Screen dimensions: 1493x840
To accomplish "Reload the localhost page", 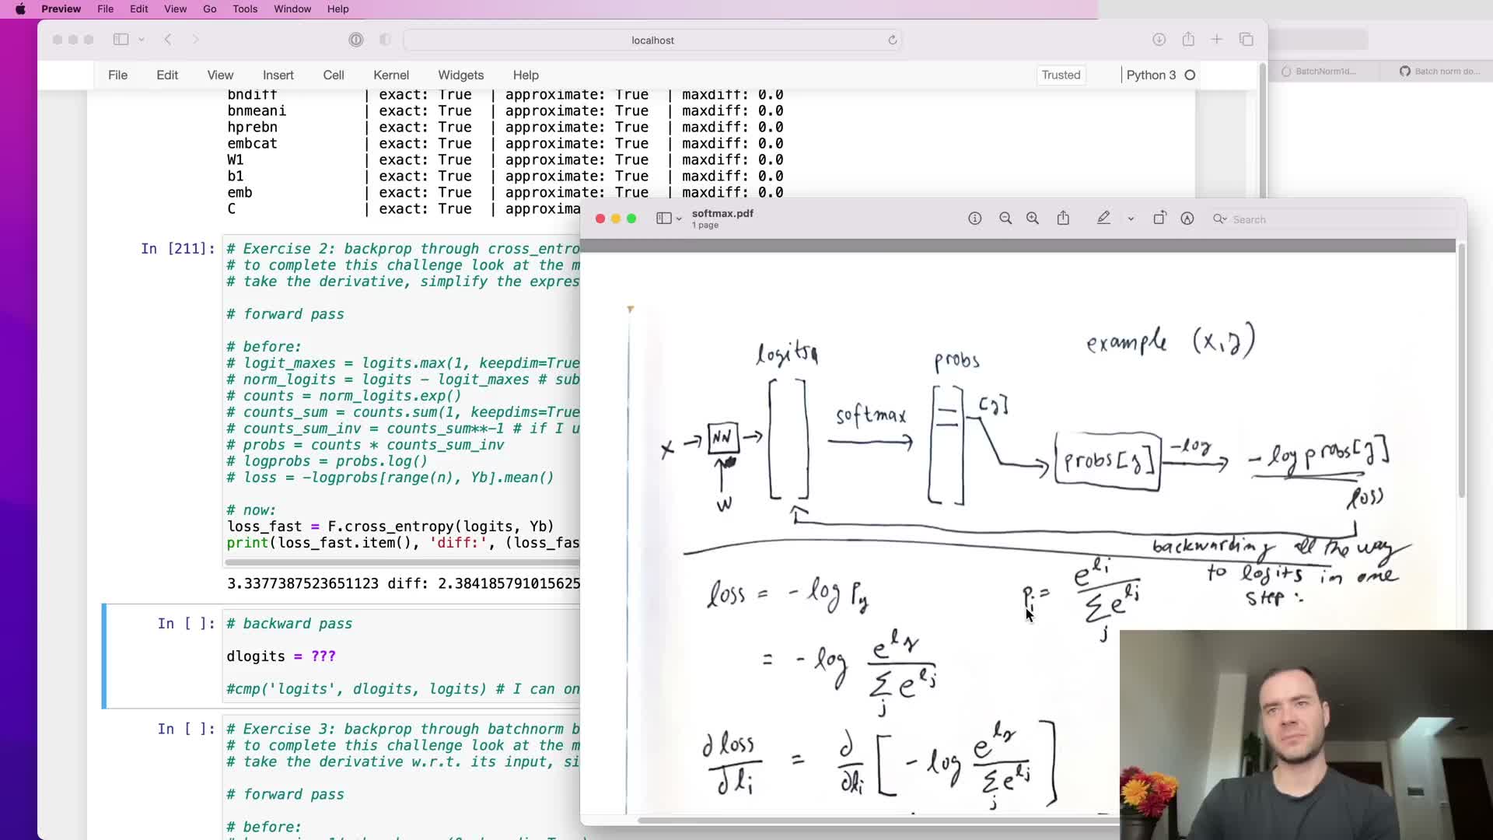I will 893,40.
